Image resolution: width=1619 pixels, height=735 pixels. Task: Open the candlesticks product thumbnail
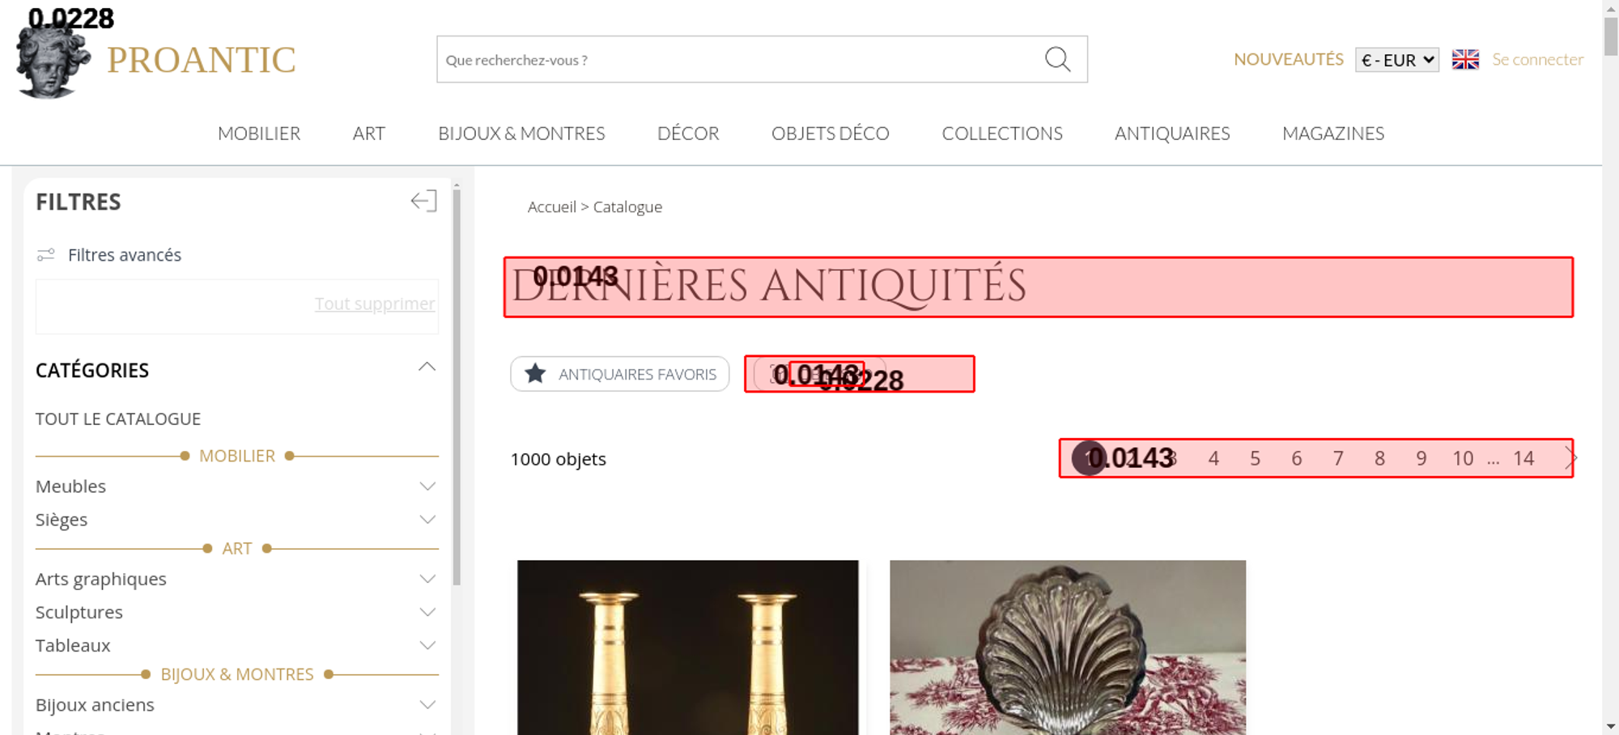coord(688,648)
